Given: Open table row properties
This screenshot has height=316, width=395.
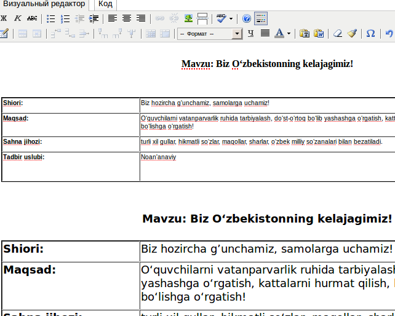Looking at the screenshot, I should (x=23, y=34).
